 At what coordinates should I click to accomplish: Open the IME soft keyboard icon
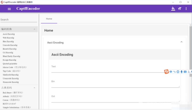coord(185,72)
